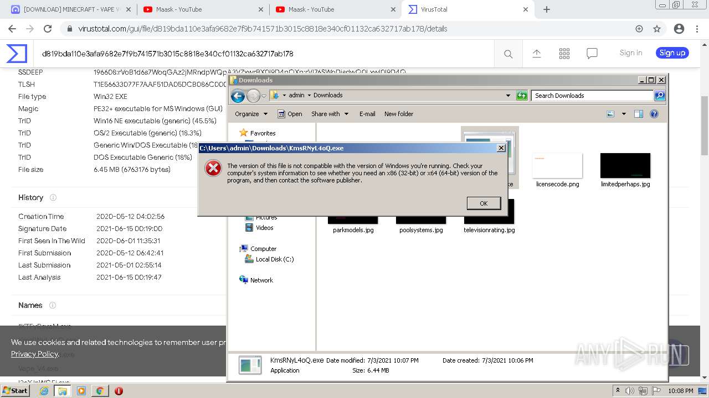
Task: Open the Organize menu
Action: coord(251,114)
